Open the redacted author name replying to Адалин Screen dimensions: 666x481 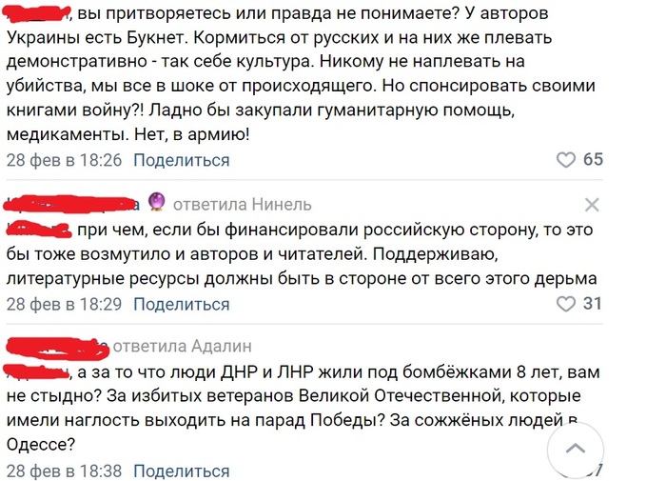pos(55,345)
